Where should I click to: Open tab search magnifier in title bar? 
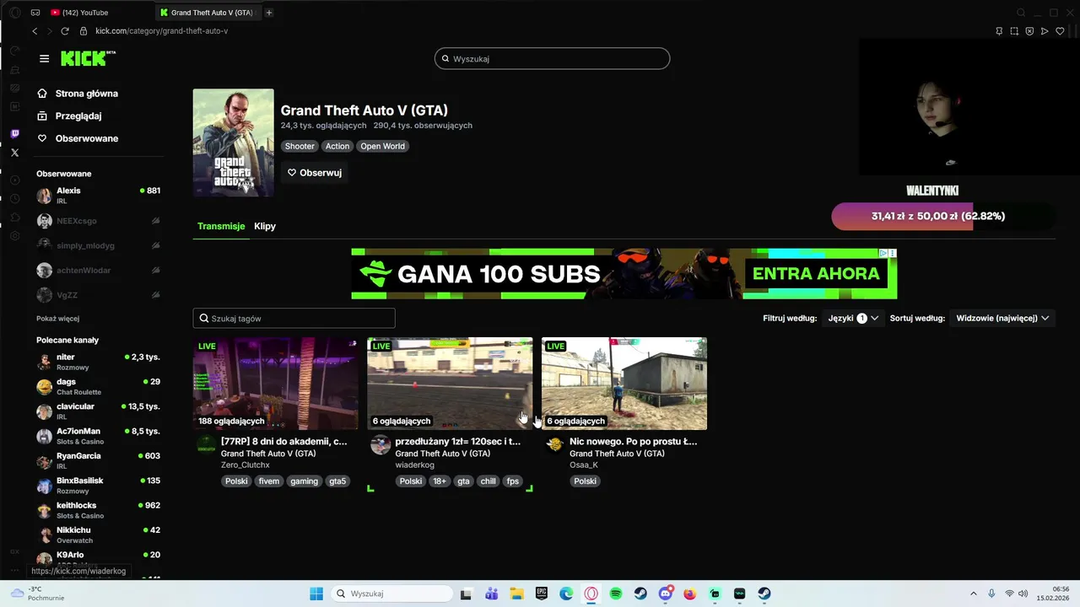tap(1021, 13)
